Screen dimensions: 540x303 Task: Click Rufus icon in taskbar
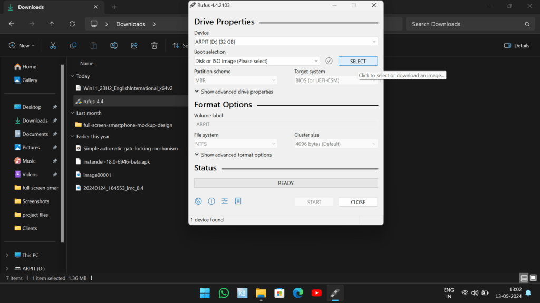click(335, 293)
